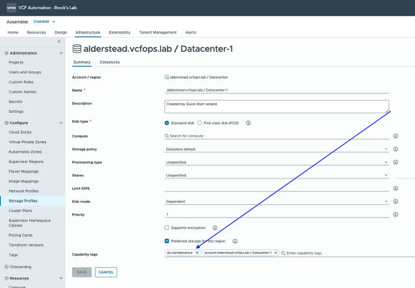Collapse the Configure section
The width and height of the screenshot is (415, 288).
61,123
